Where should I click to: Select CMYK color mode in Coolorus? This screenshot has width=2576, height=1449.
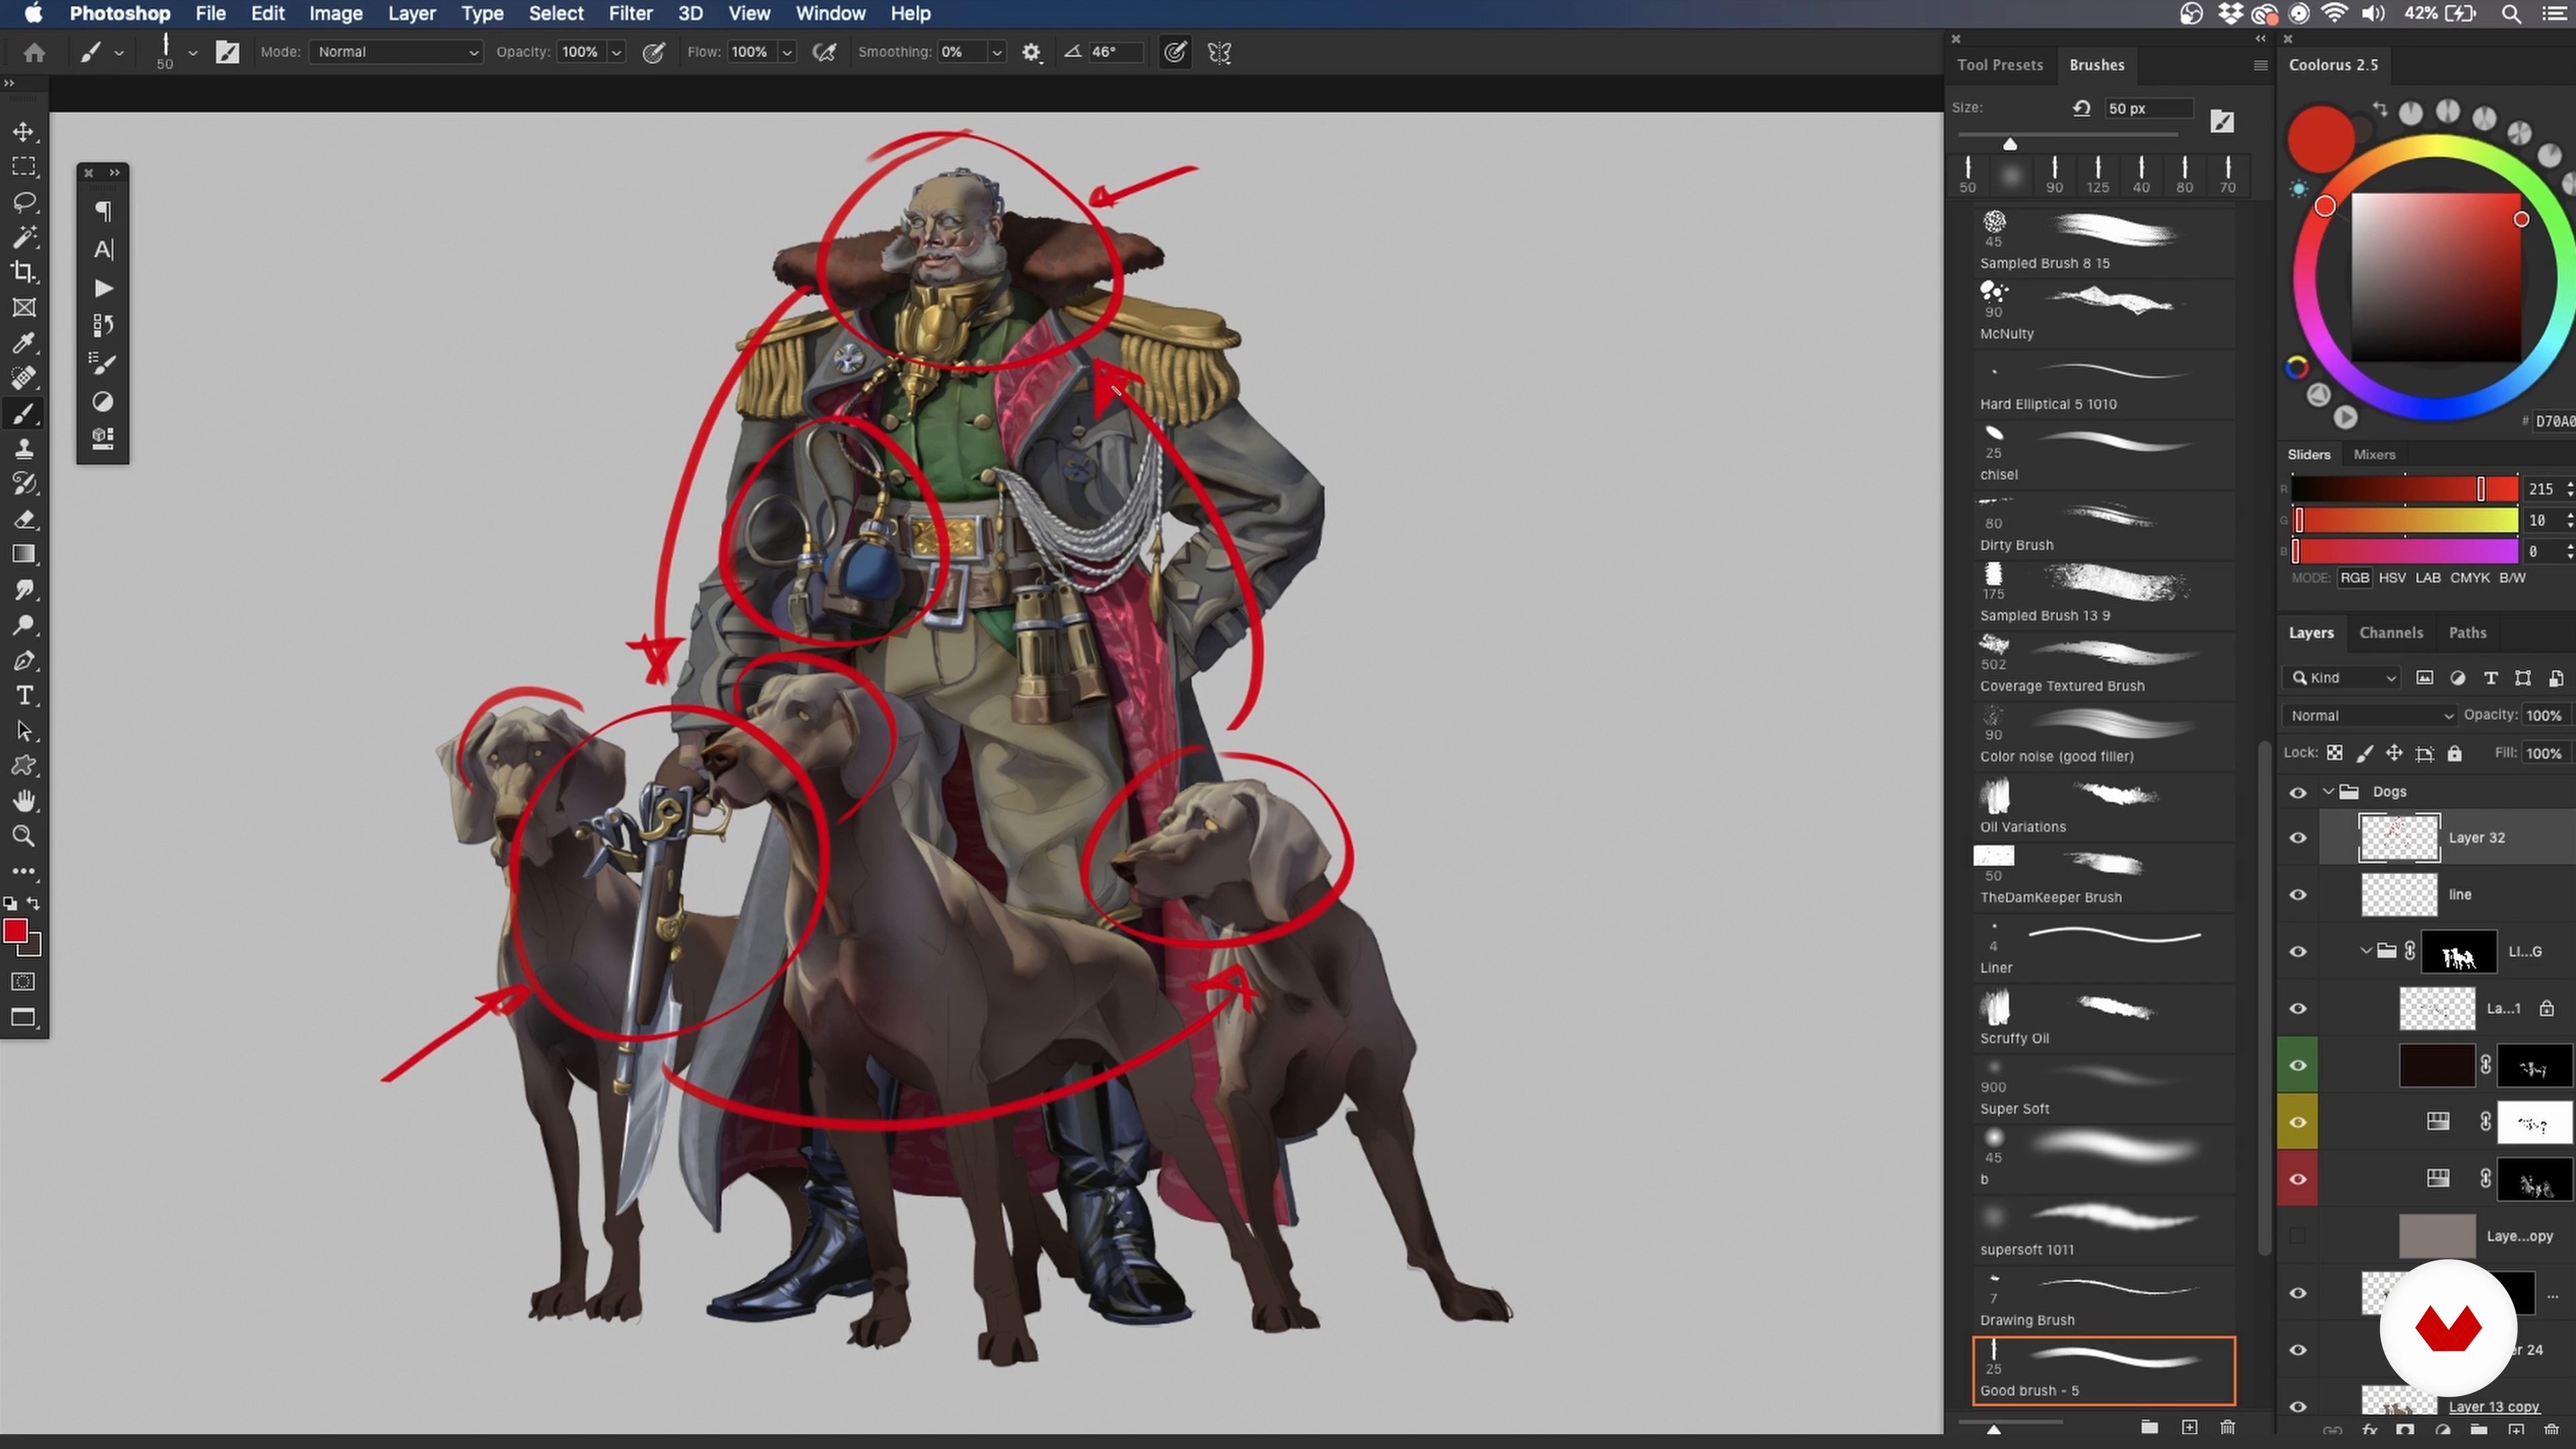[2470, 578]
